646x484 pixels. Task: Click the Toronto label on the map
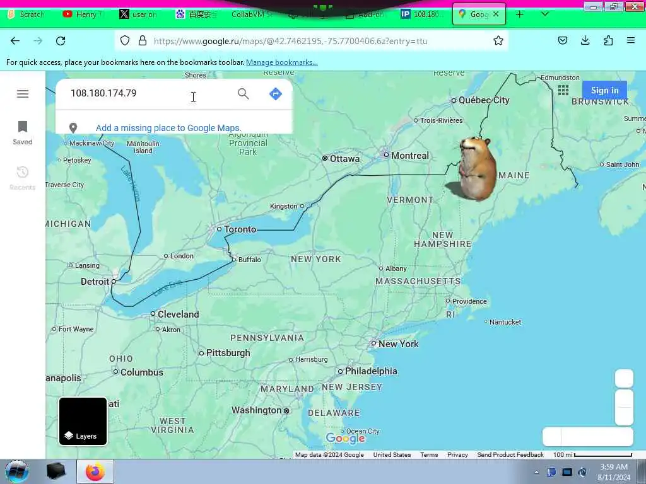point(240,229)
